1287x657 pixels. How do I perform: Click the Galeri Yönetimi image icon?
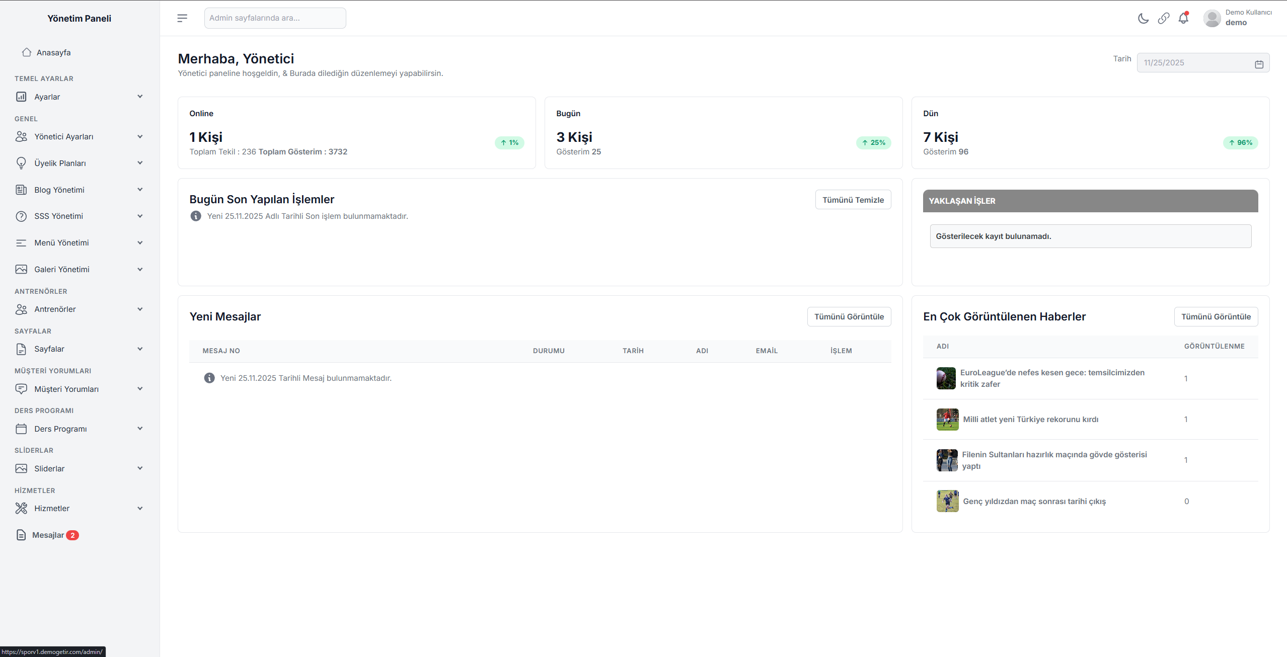pos(21,269)
